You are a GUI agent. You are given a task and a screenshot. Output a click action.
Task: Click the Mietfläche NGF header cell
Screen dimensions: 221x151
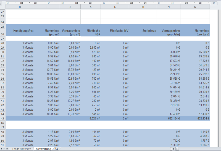pyautogui.click(x=91, y=32)
